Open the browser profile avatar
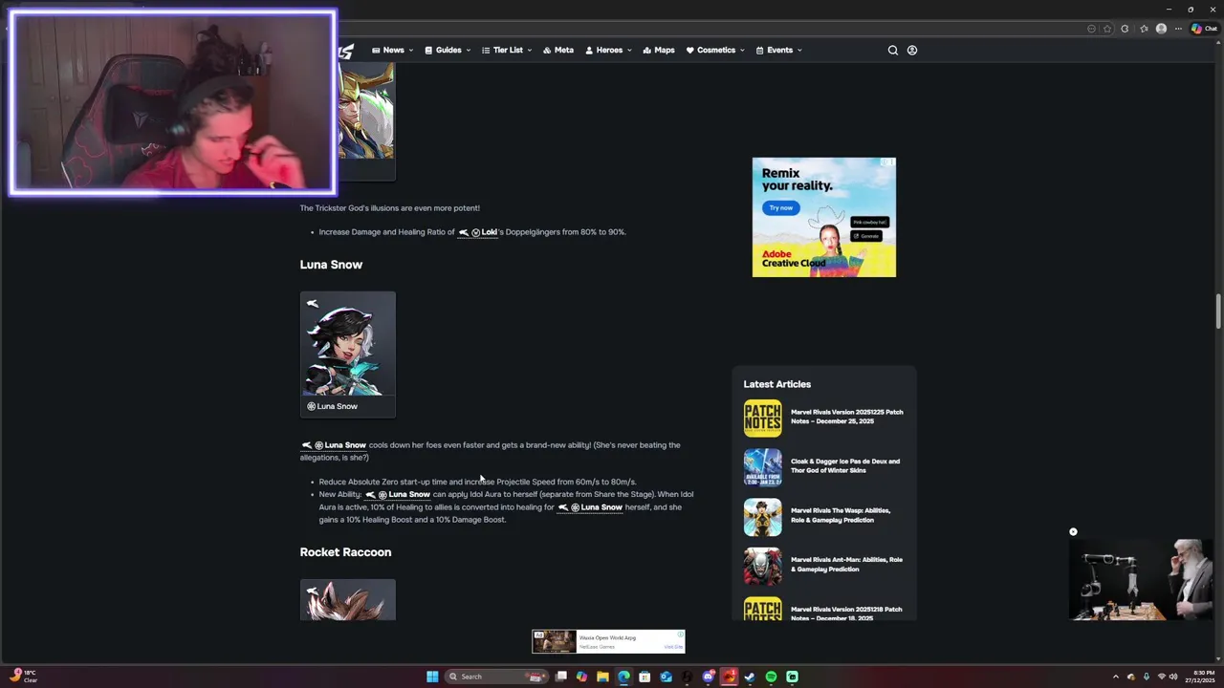The image size is (1224, 688). coord(1161,29)
